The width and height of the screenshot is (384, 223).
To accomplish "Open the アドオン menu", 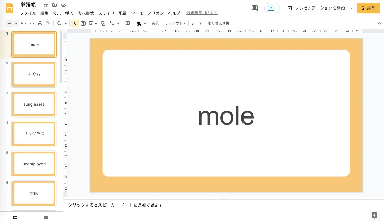I will coord(156,13).
